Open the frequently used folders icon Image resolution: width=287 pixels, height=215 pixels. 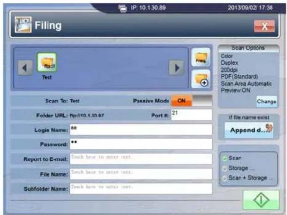pyautogui.click(x=201, y=57)
